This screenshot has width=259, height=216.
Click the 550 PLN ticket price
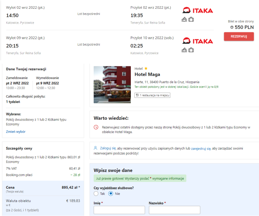[244, 27]
